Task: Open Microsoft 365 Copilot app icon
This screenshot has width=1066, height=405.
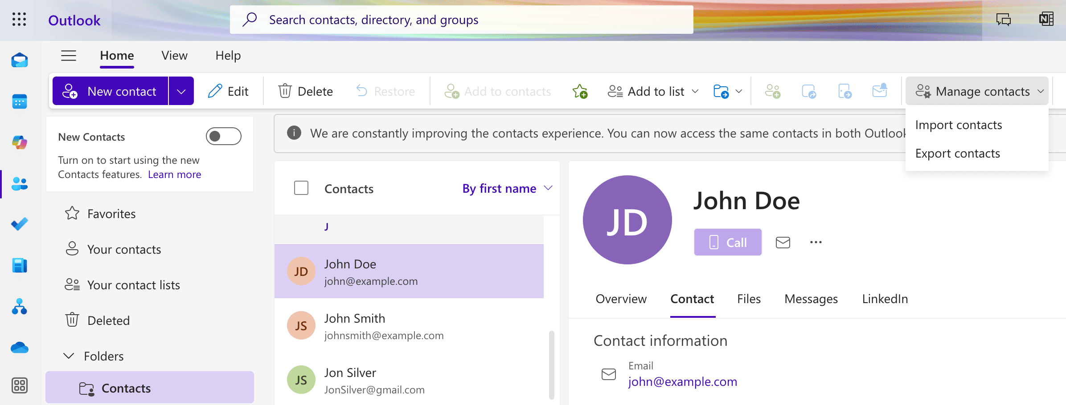Action: click(20, 142)
